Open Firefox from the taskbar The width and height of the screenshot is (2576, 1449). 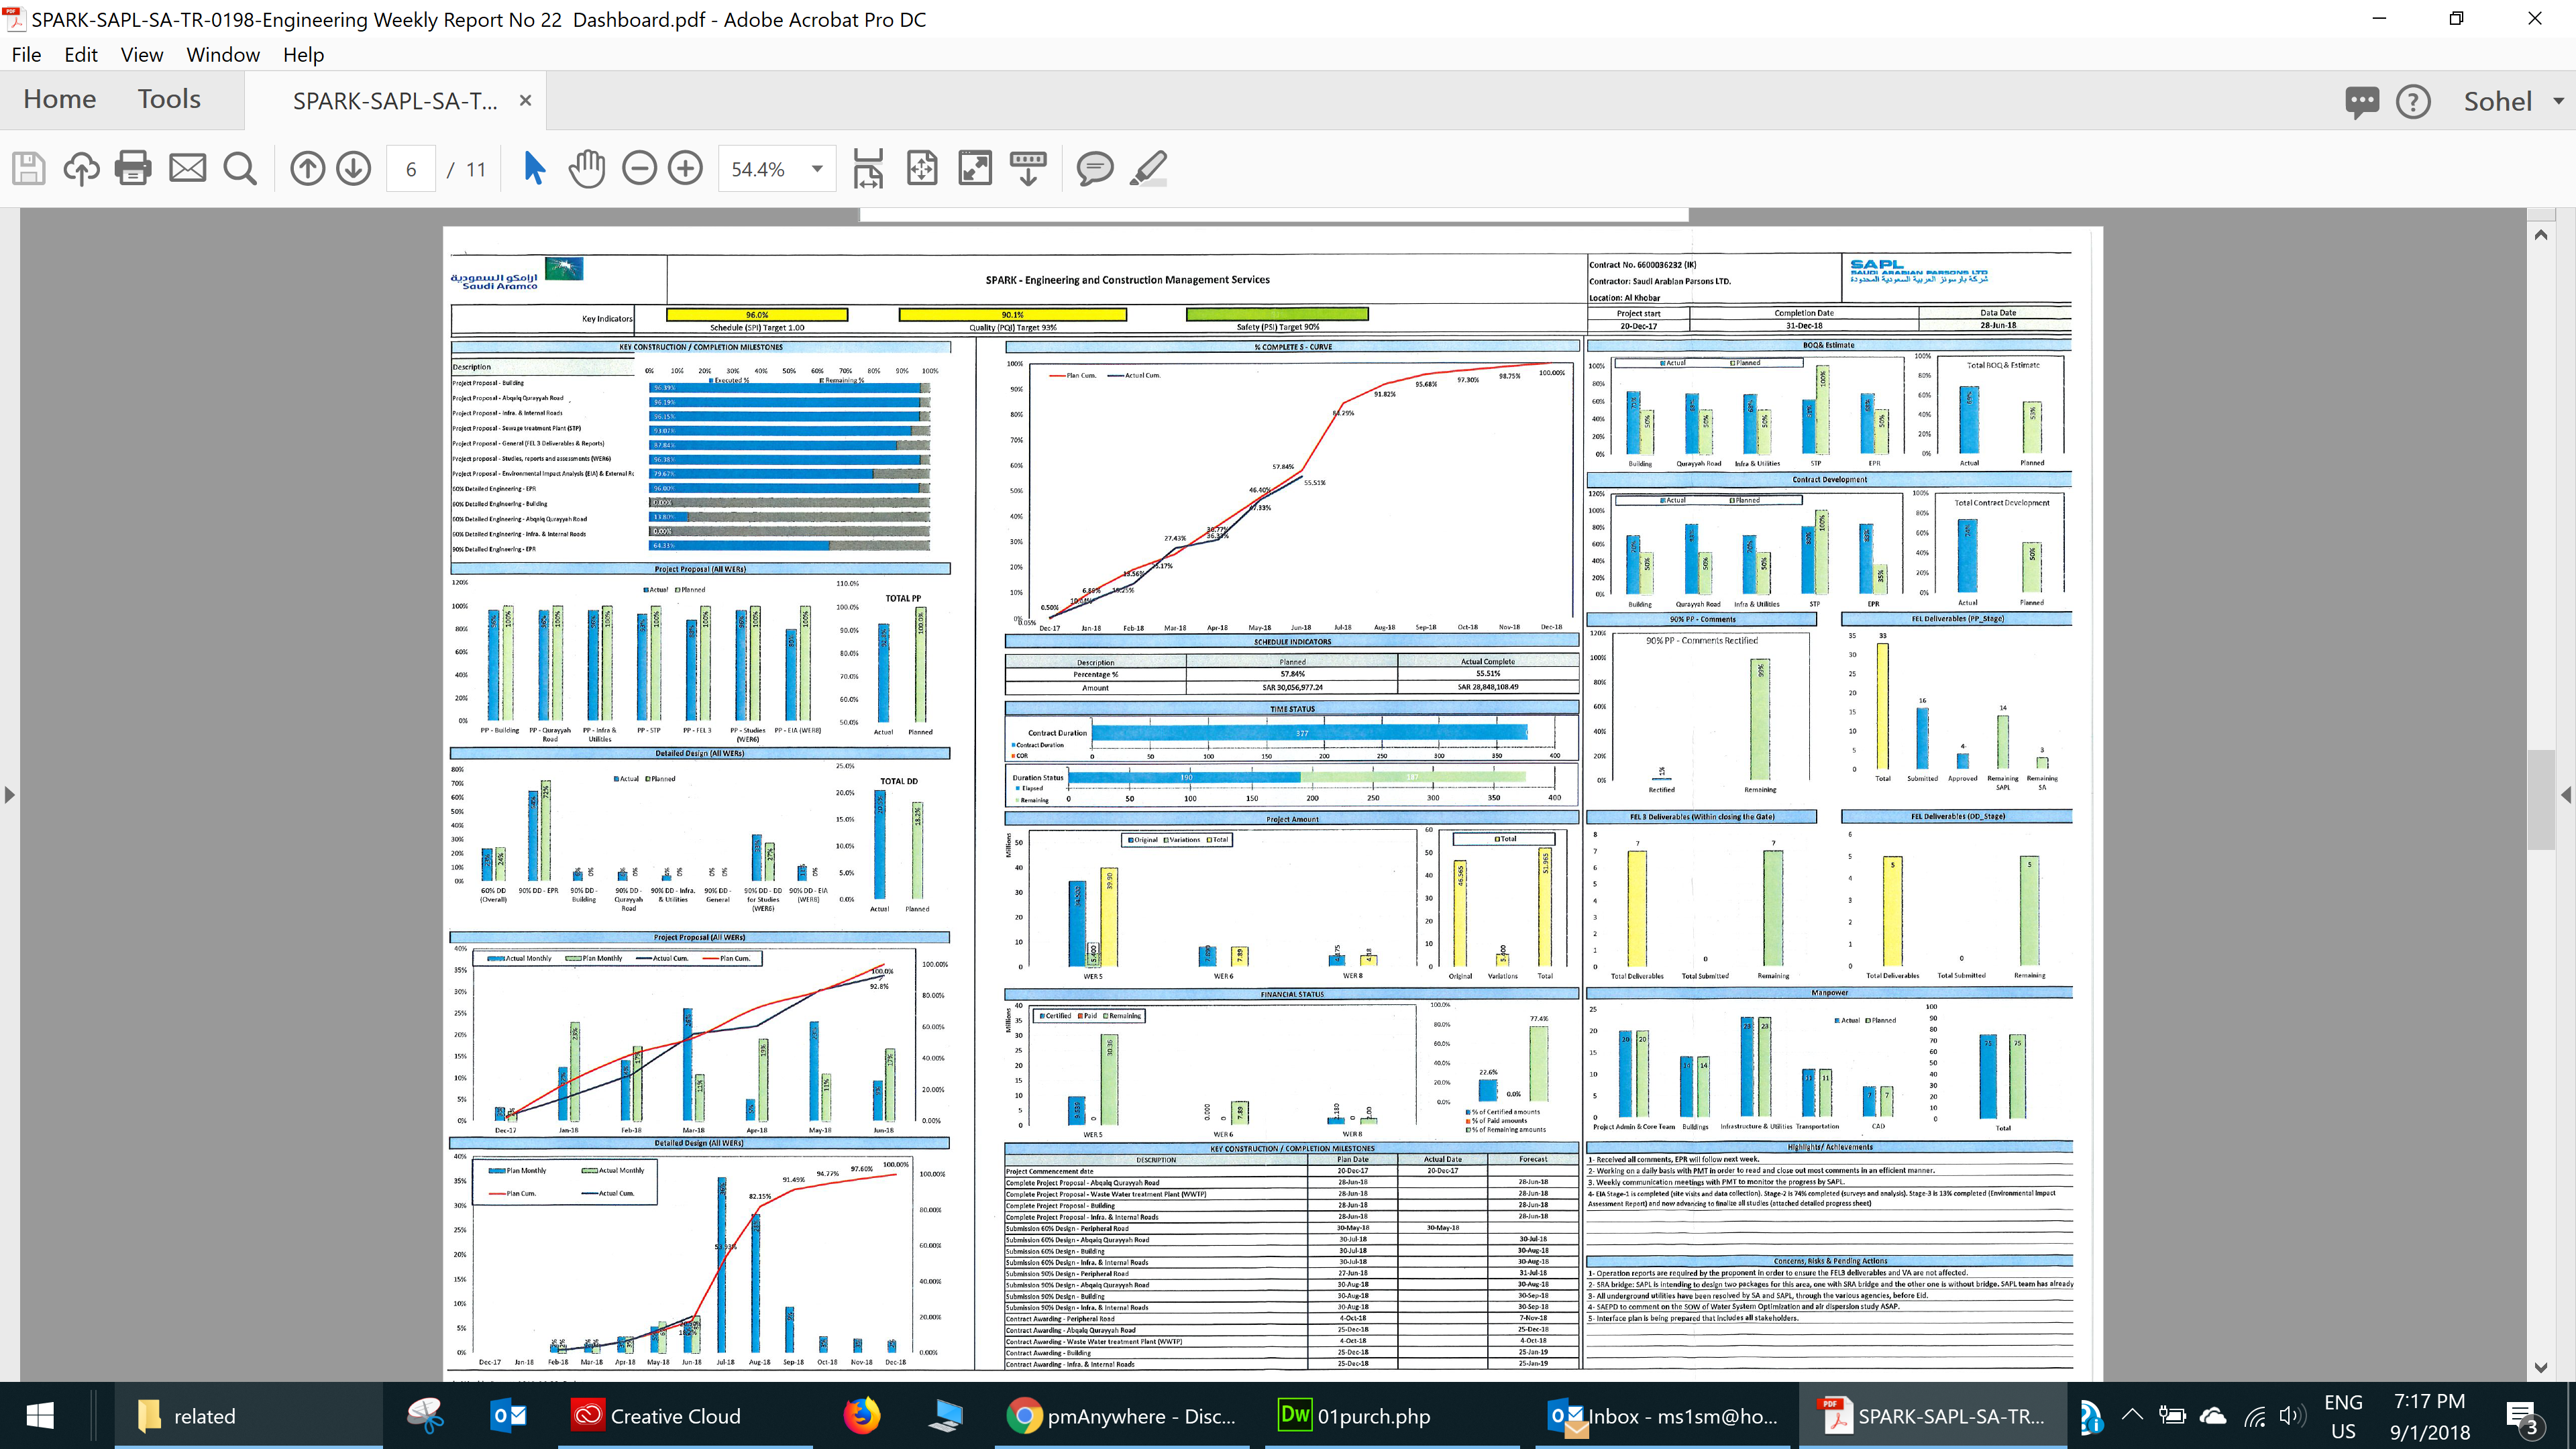tap(861, 1415)
